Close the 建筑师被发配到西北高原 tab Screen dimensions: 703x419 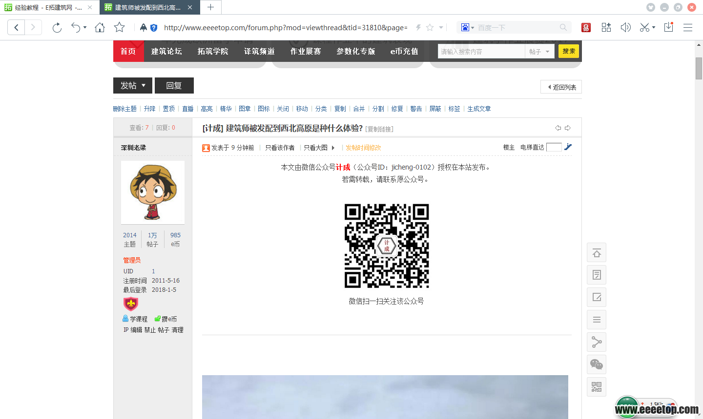[x=190, y=7]
